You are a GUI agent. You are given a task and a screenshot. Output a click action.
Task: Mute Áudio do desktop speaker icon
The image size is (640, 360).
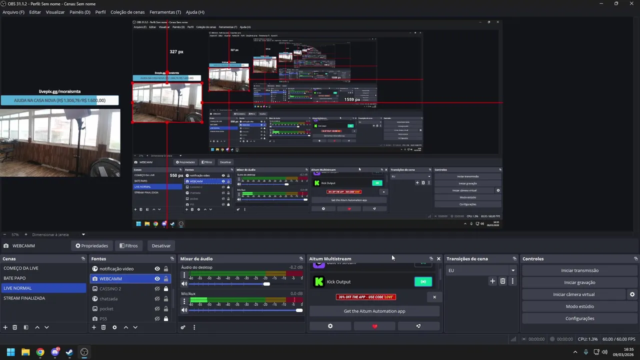[184, 283]
